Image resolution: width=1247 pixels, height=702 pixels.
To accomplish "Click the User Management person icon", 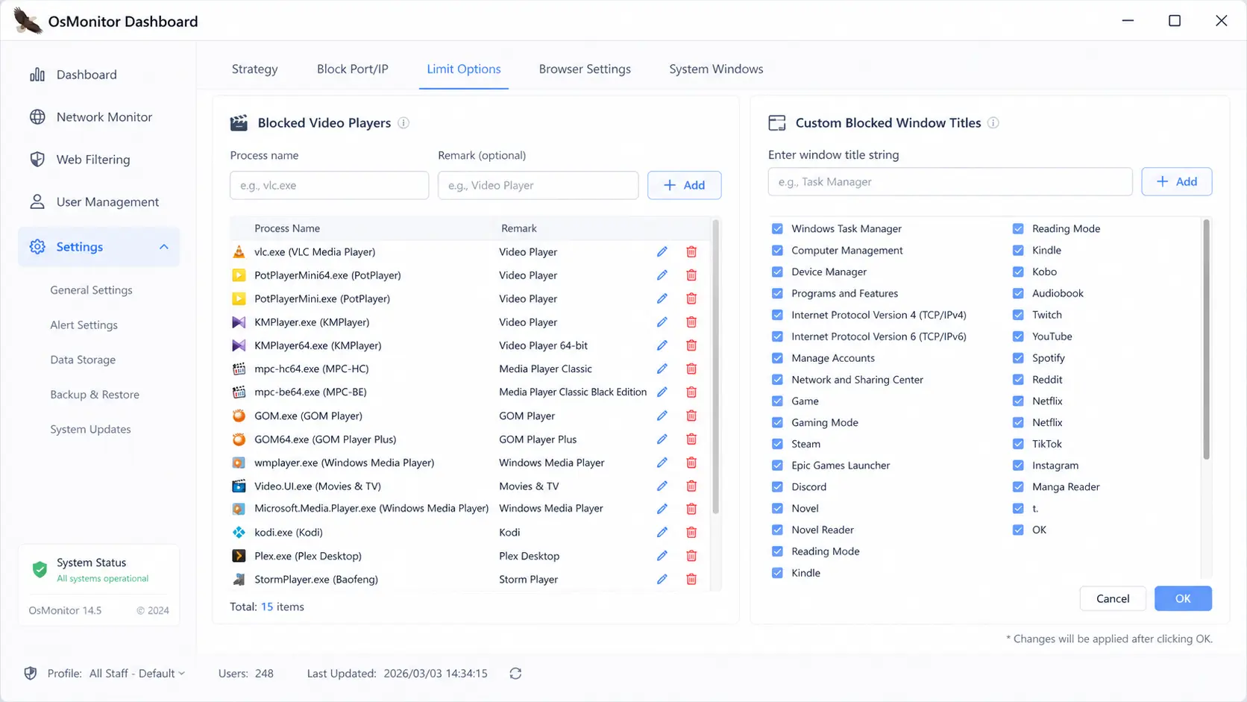I will click(x=37, y=202).
